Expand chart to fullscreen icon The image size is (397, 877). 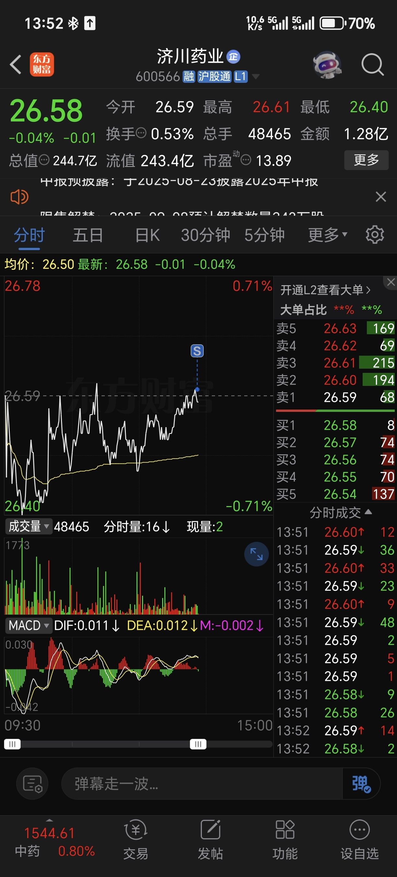(257, 554)
